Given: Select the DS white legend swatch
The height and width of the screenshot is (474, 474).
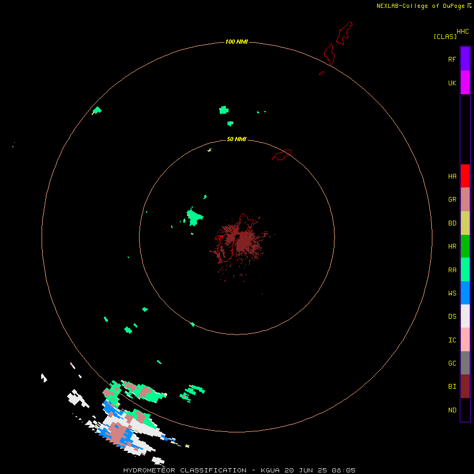Looking at the screenshot, I should pyautogui.click(x=465, y=316).
